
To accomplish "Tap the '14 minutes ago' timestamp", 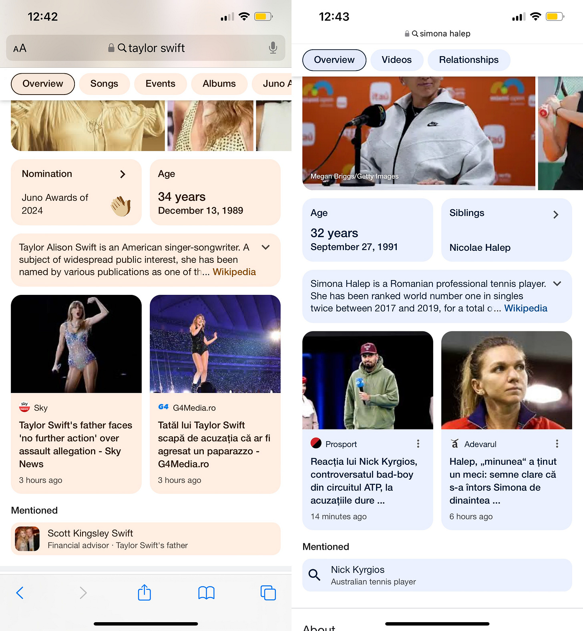I will pyautogui.click(x=338, y=517).
